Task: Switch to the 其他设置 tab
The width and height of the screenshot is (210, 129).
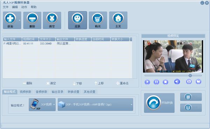Action: [x=90, y=92]
